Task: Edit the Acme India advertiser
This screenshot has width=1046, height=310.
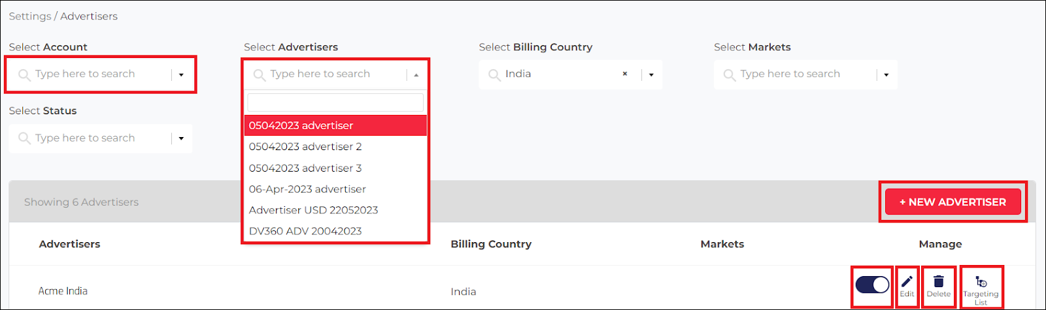Action: click(x=907, y=286)
